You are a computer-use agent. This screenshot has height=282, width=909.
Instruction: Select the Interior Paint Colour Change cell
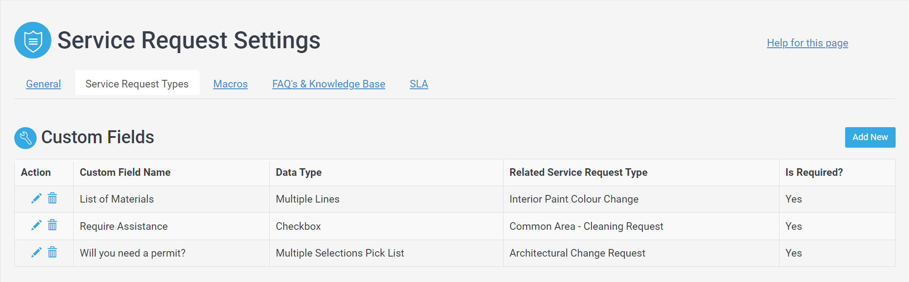pos(574,199)
